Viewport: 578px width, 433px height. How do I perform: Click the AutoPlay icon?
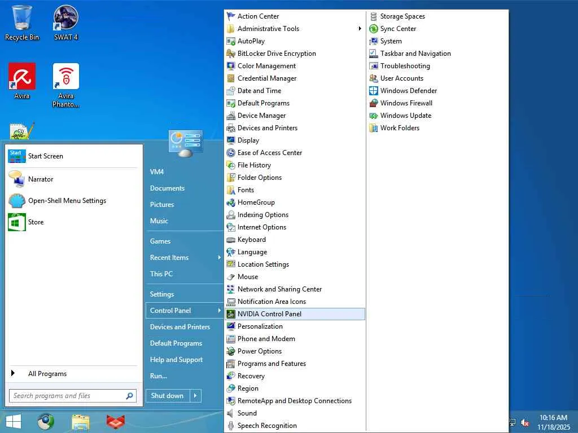click(x=231, y=41)
